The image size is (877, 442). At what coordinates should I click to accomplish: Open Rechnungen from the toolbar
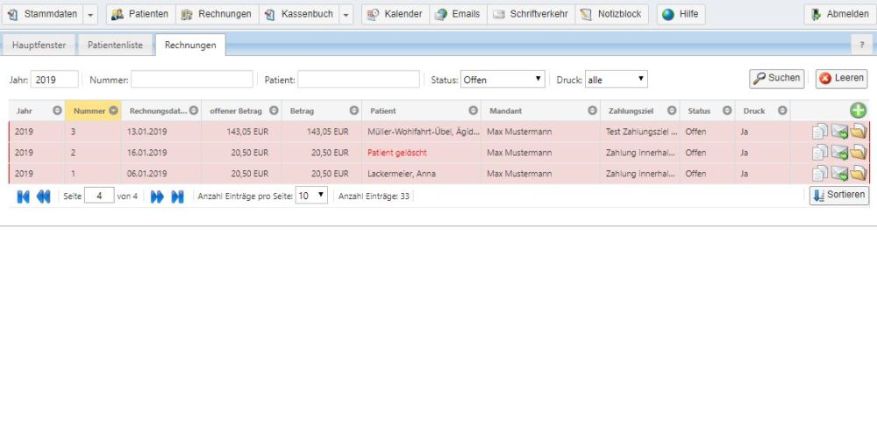(217, 14)
